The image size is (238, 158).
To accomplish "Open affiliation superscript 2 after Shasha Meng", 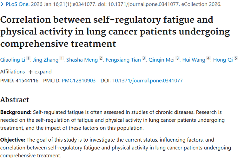I will point(101,58).
